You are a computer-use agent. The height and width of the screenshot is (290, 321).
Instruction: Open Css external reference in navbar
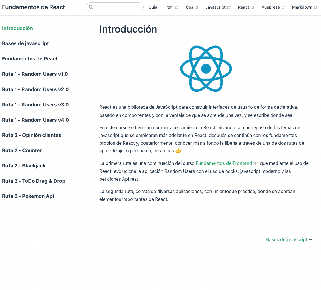(189, 7)
